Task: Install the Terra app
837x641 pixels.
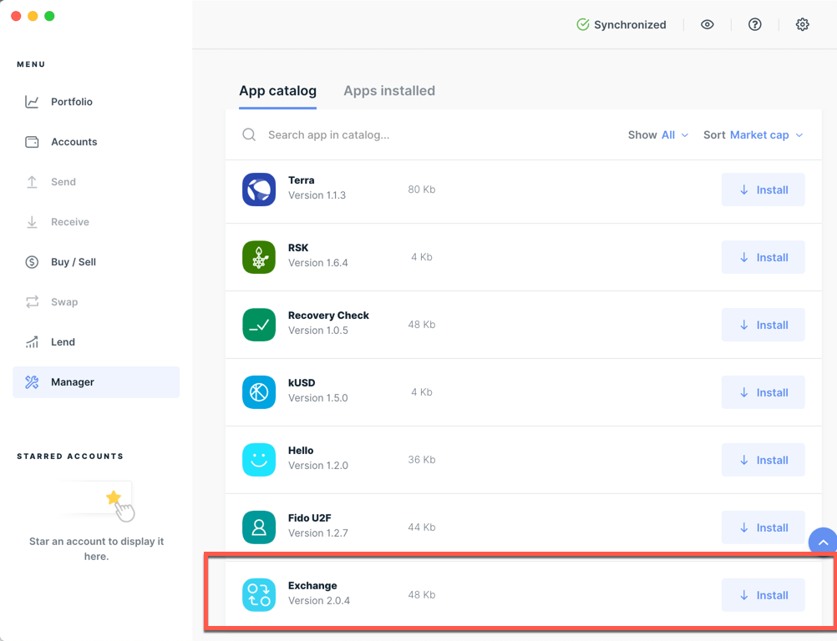Action: (x=763, y=189)
